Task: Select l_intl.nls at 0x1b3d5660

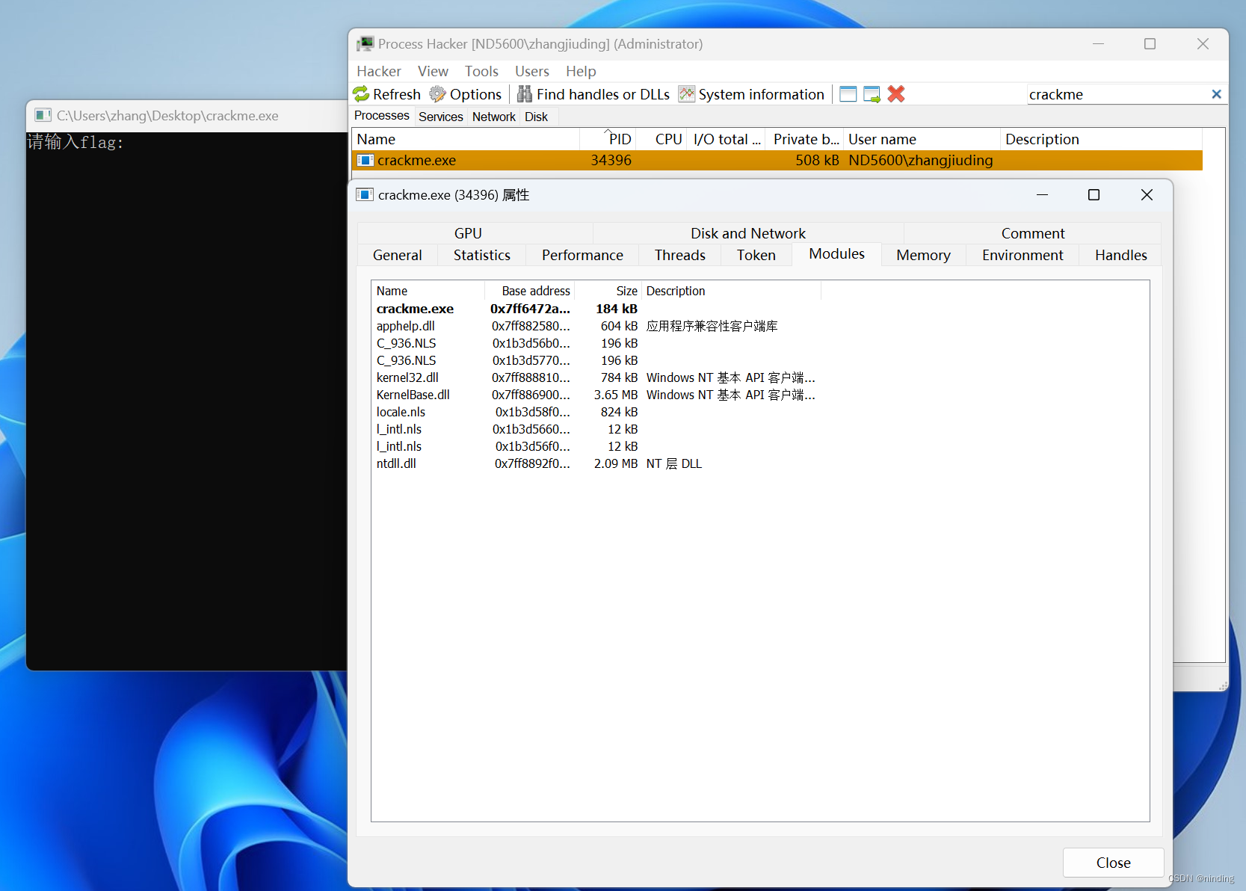Action: pyautogui.click(x=596, y=429)
